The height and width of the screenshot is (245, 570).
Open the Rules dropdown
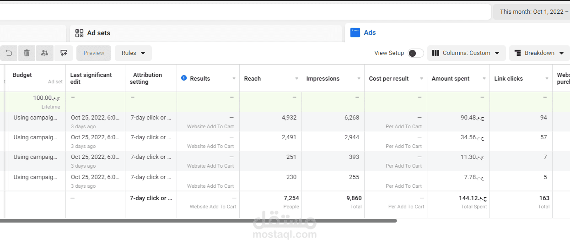[x=133, y=53]
